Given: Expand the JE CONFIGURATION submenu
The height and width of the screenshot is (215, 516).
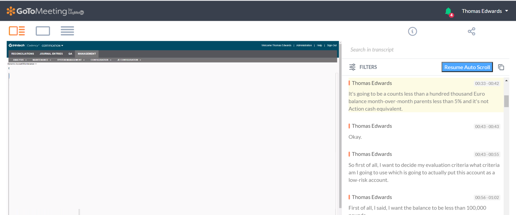Looking at the screenshot, I should coord(129,60).
